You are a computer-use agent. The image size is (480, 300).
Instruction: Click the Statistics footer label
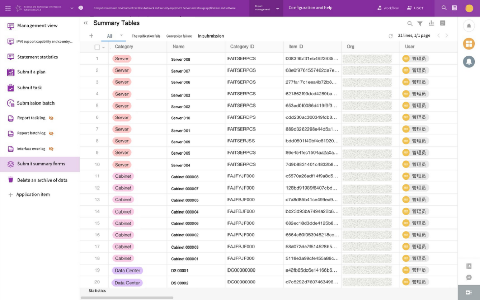tap(97, 291)
